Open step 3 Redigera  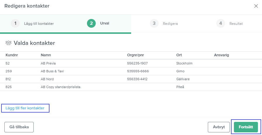[164, 23]
